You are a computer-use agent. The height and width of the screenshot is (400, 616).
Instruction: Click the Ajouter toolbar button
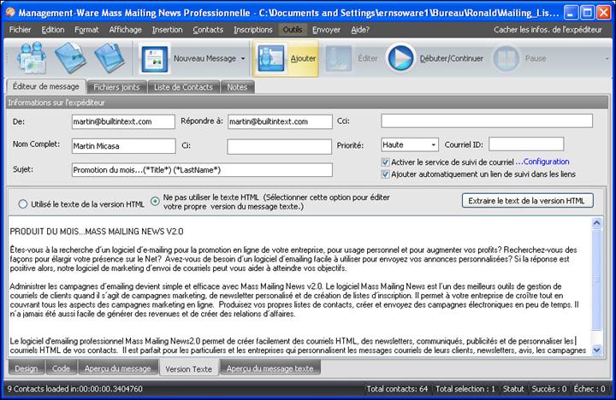[x=286, y=58]
